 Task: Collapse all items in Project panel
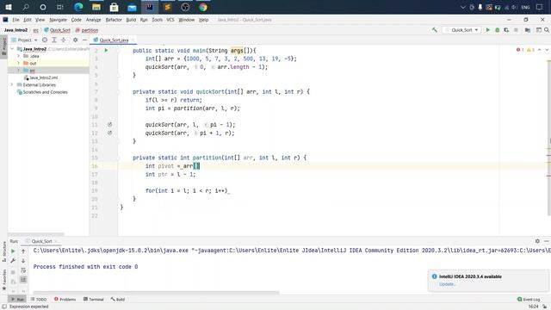tap(63, 40)
